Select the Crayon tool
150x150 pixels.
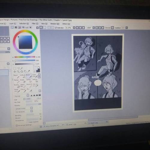tap(23, 91)
